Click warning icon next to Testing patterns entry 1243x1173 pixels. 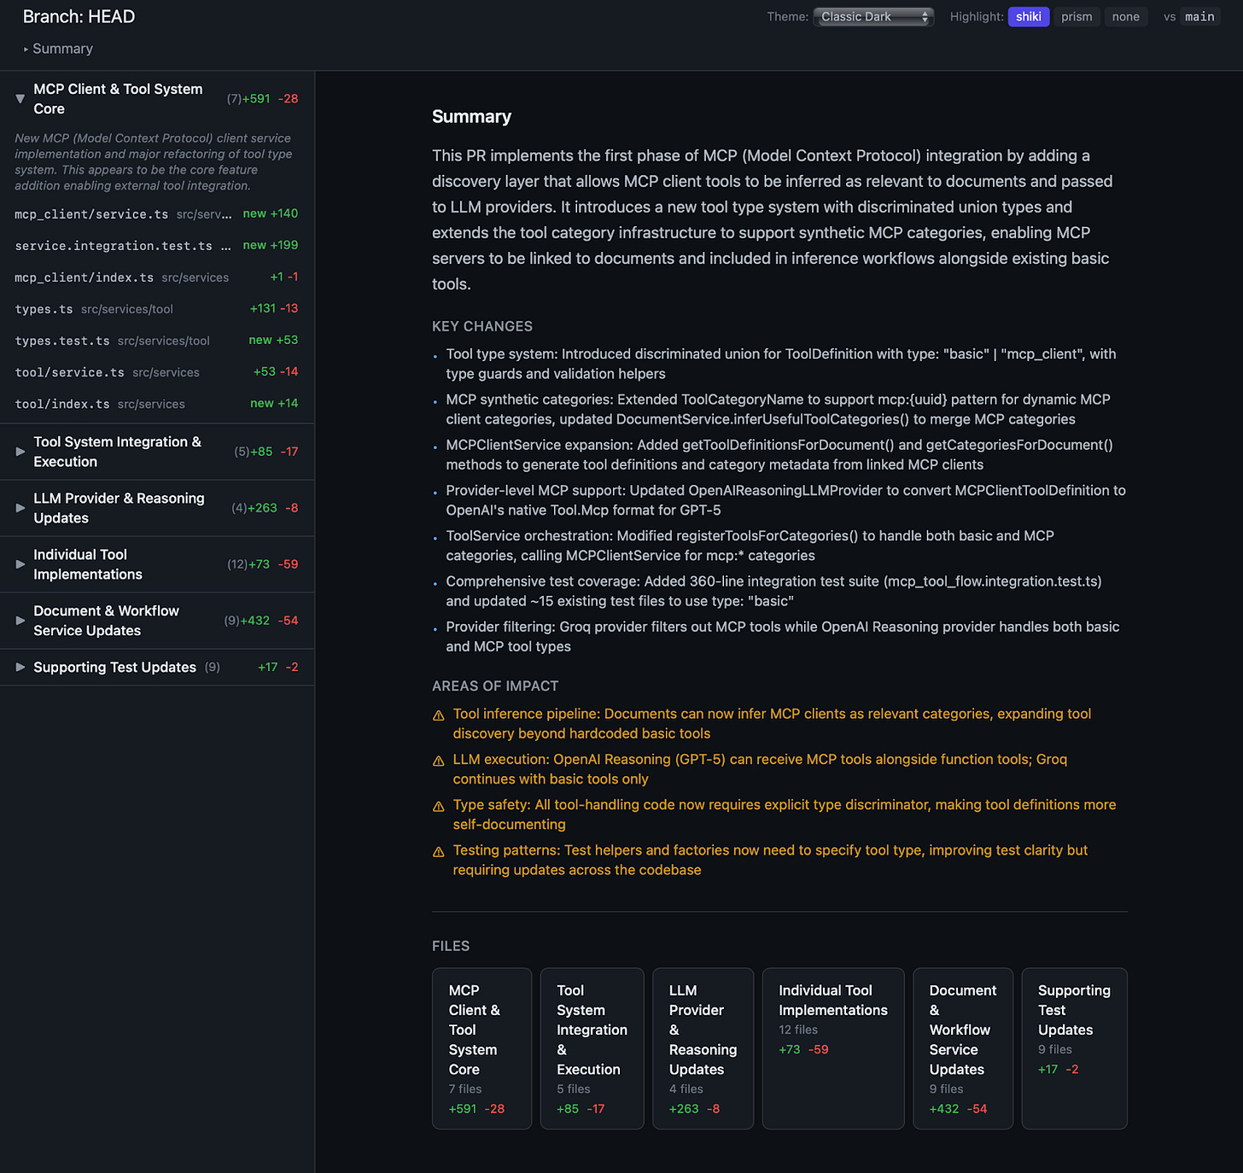click(x=438, y=851)
